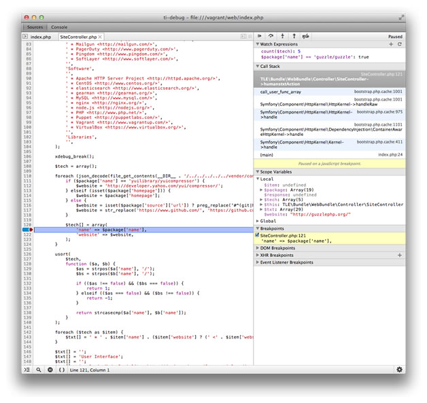Switch to the Console tab
Screen dimensions: 427x403
click(59, 27)
